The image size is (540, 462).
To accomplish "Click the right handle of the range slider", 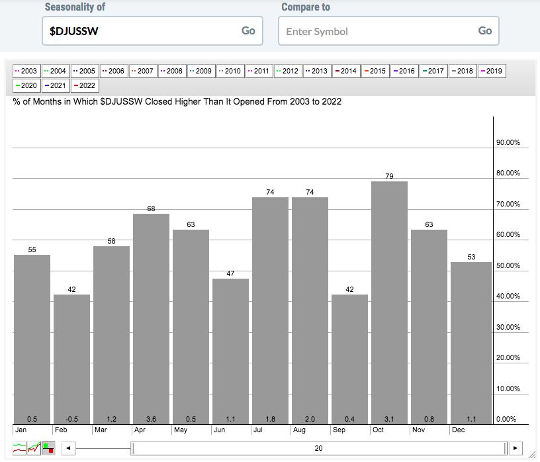I will [506, 448].
